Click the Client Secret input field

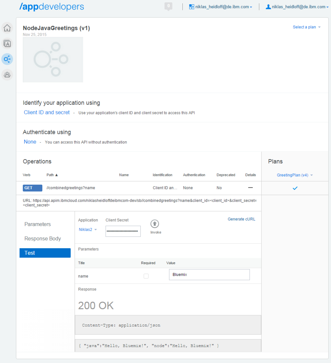click(123, 231)
